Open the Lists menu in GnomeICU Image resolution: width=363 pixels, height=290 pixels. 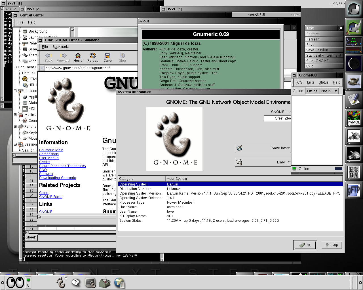(311, 82)
